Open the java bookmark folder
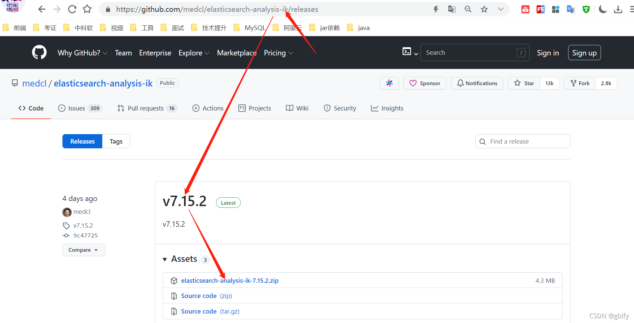The image size is (634, 323). pyautogui.click(x=358, y=28)
